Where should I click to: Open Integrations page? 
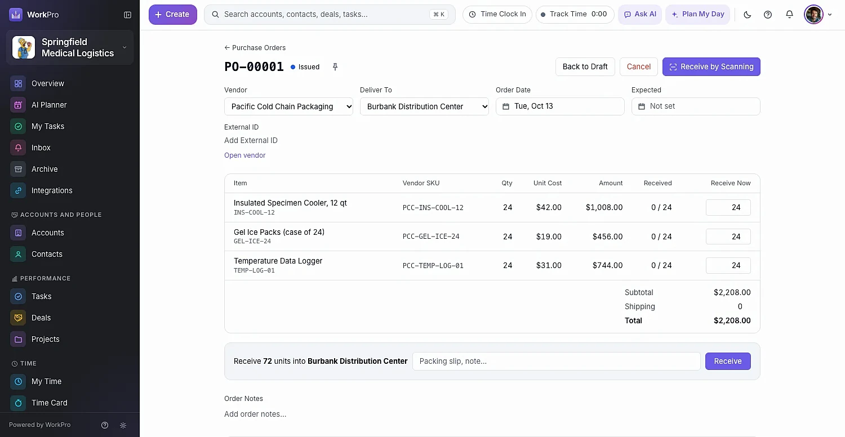tap(70, 190)
